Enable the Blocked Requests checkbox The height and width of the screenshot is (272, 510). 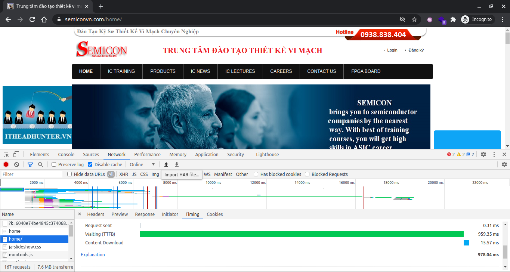point(307,174)
